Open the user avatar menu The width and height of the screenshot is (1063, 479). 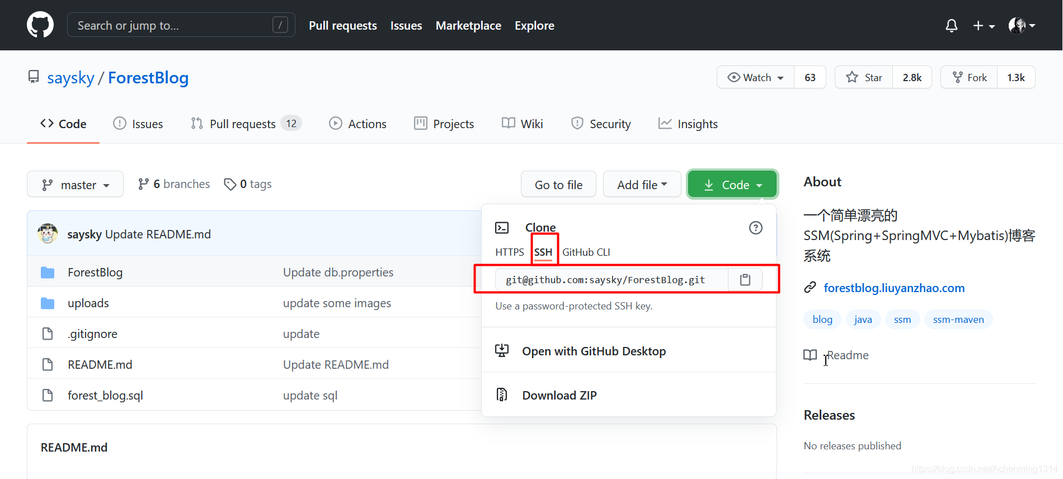(x=1022, y=26)
